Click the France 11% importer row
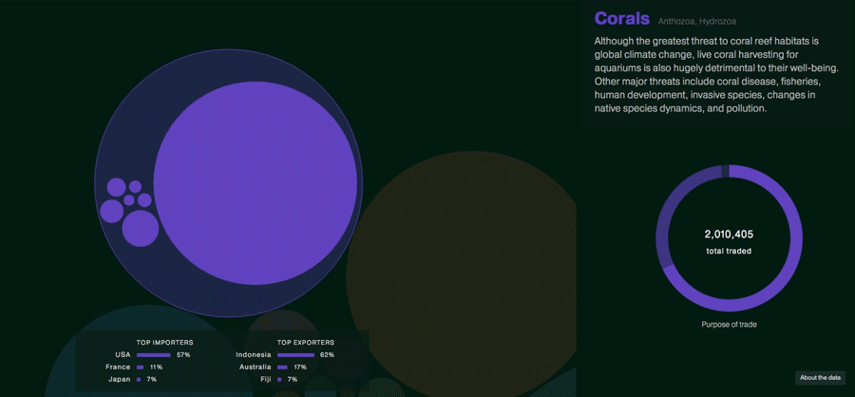The height and width of the screenshot is (397, 855). click(134, 367)
